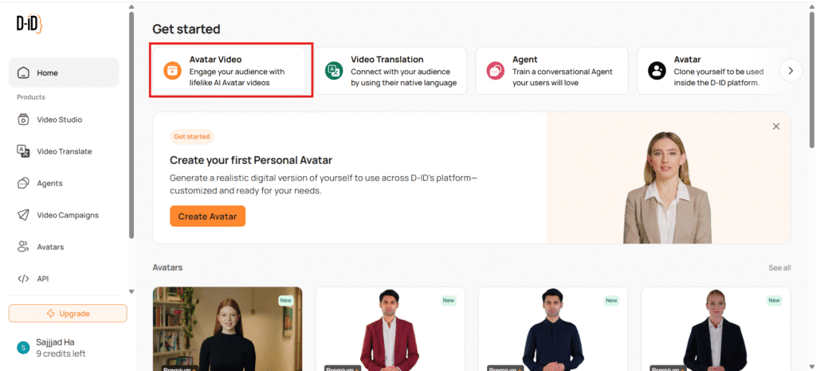Click the Avatars section heading

pyautogui.click(x=167, y=268)
